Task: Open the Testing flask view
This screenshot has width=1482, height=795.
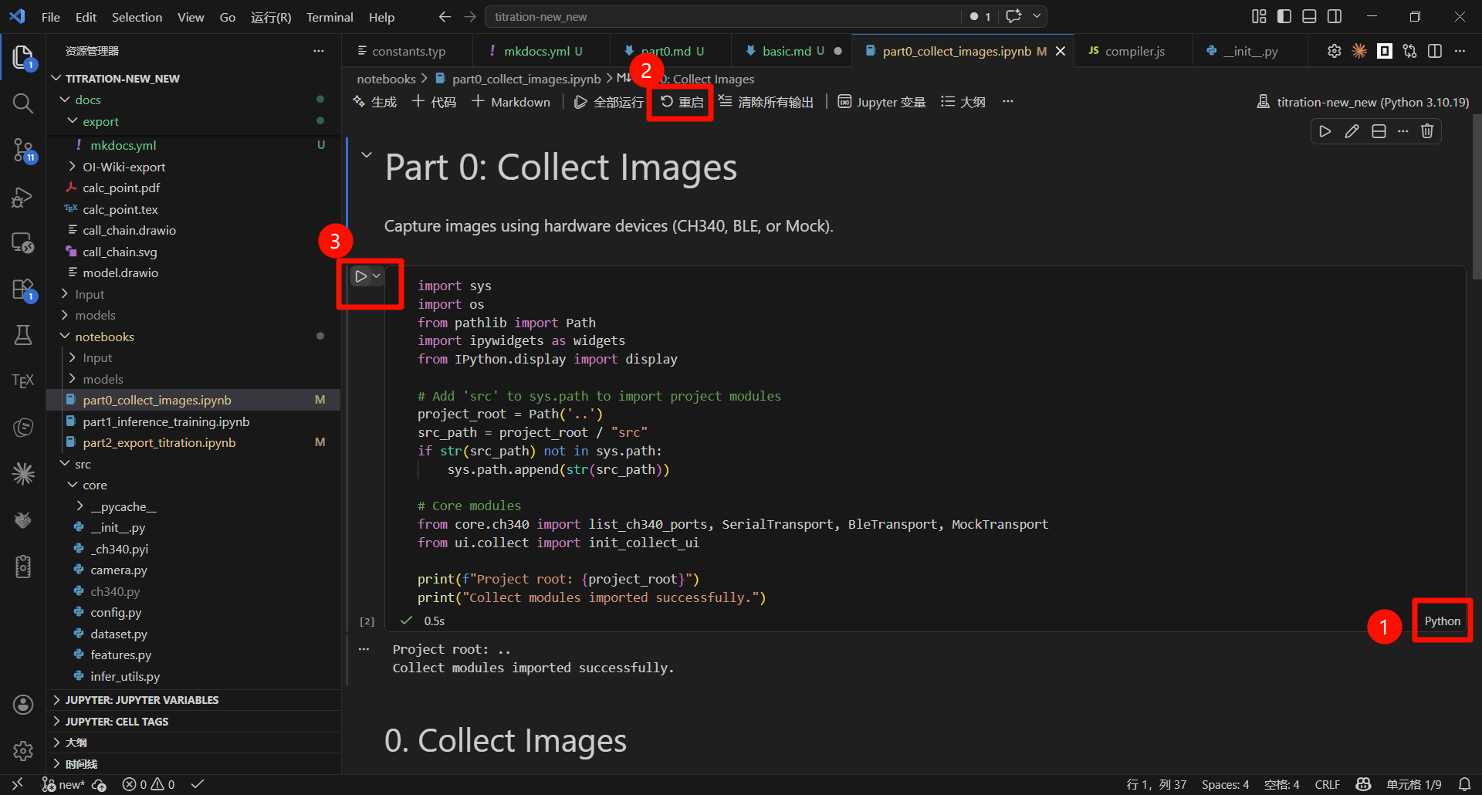Action: tap(23, 334)
